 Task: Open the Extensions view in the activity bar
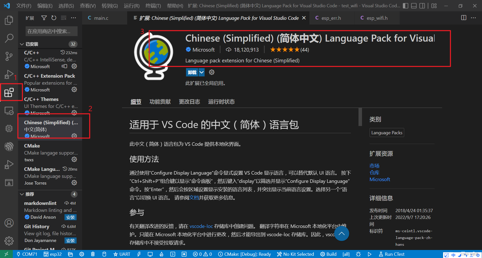[9, 92]
